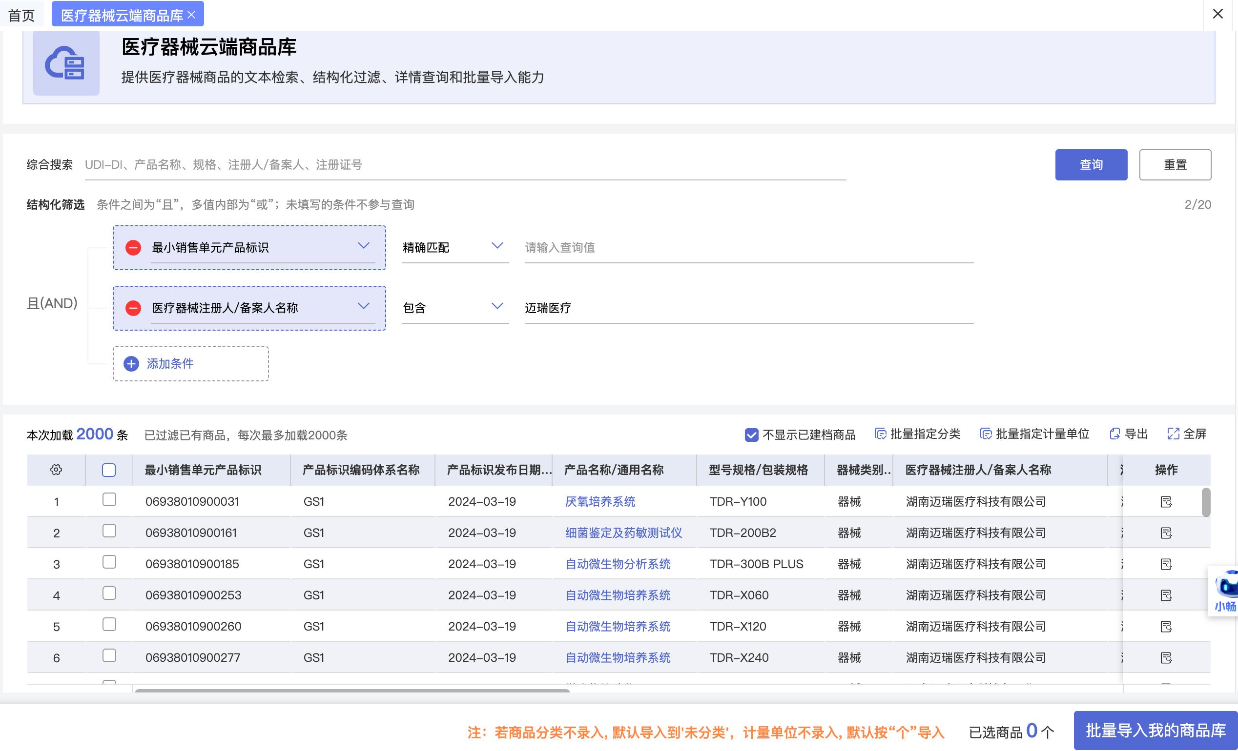Check row 1 checkbox for 06938010900031
Viewport: 1238px width, 751px height.
click(109, 499)
